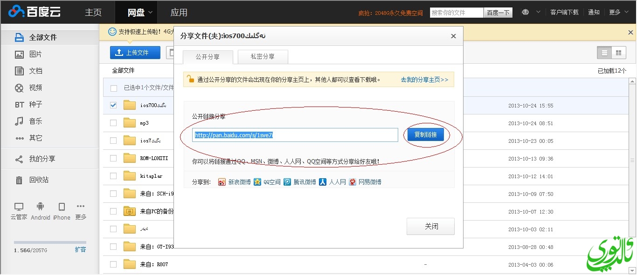Close the share file dialog with X
This screenshot has height=275, width=637.
tap(453, 36)
